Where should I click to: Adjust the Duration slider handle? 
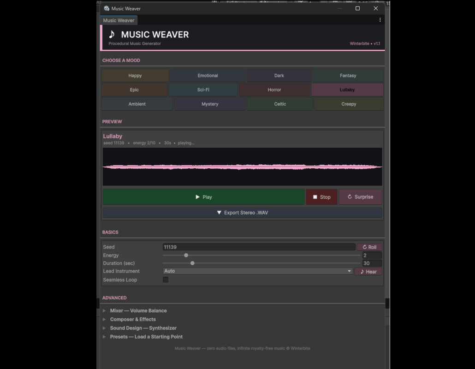tap(192, 263)
